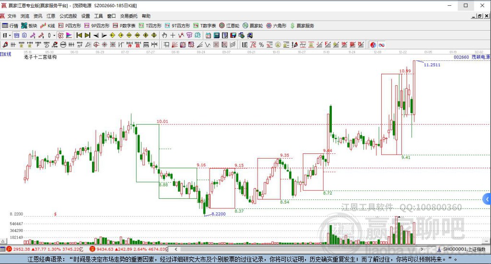Restore the inner chart window

point(479,16)
